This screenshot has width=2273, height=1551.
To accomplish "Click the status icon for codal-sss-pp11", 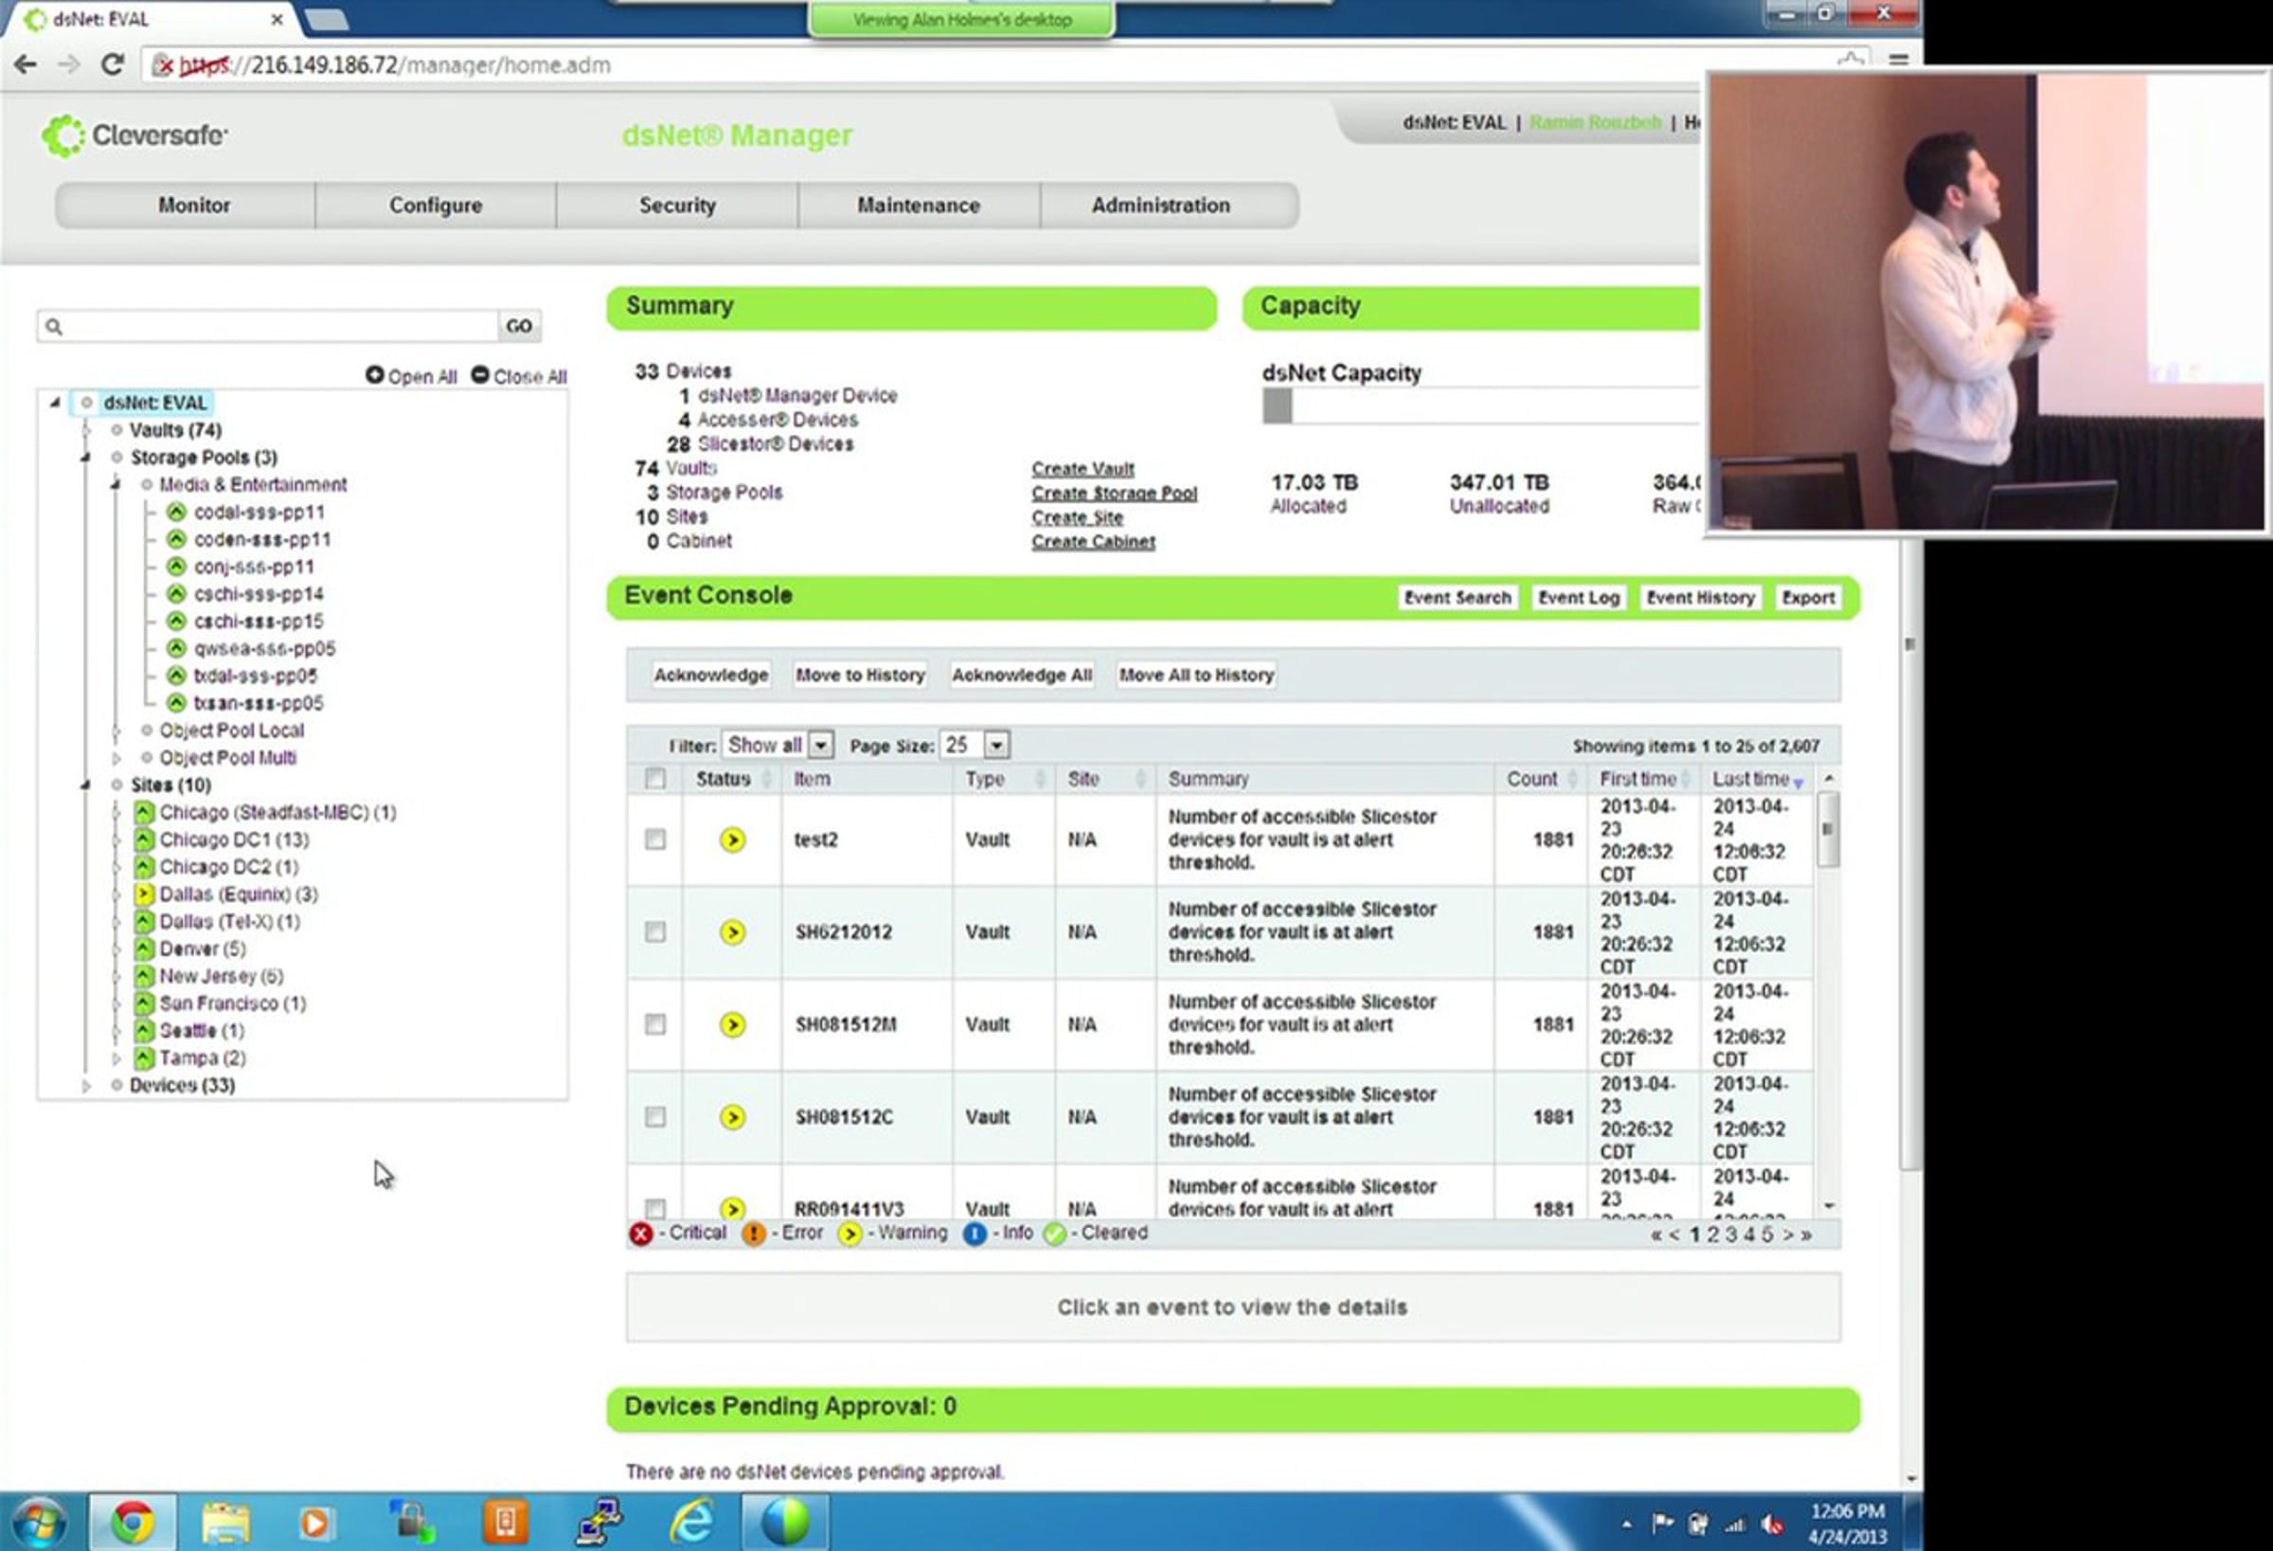I will click(x=176, y=512).
